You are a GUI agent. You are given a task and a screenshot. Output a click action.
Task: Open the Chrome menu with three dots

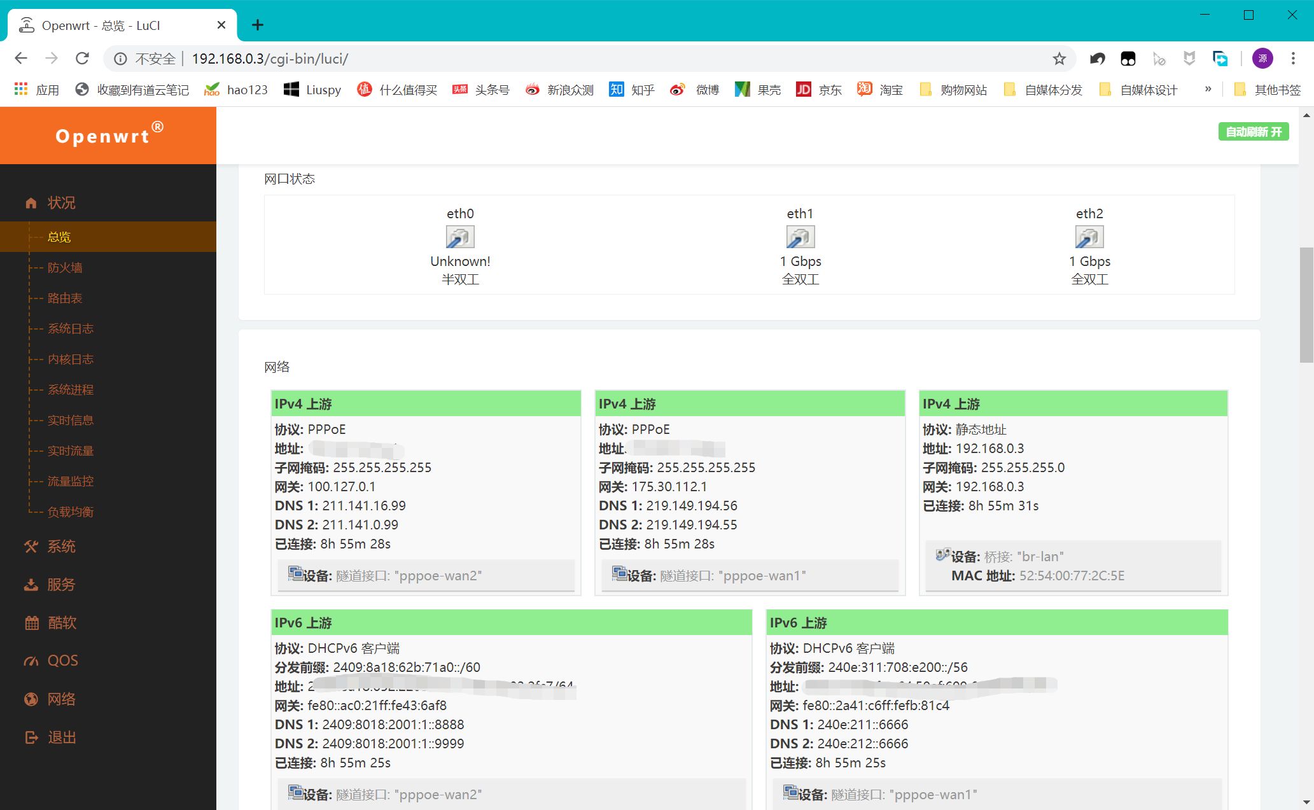(1293, 59)
